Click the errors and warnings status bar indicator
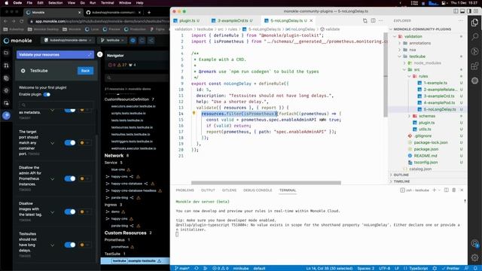This screenshot has height=271, width=482. coord(221,268)
